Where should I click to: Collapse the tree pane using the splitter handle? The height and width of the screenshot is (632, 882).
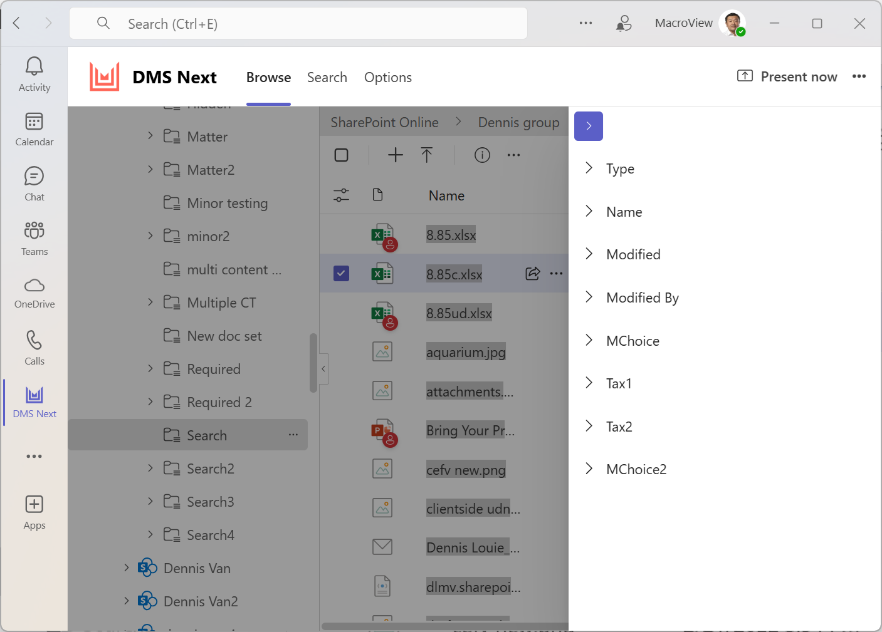323,369
